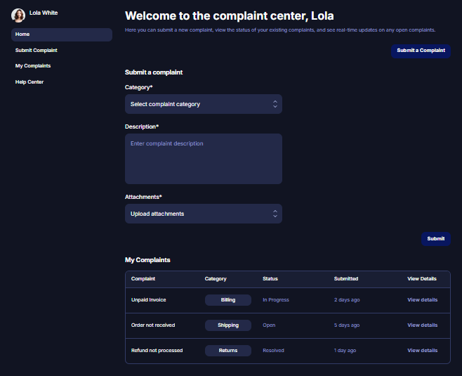The height and width of the screenshot is (376, 462).
Task: Click the '2 days ago' submitted value
Action: pos(347,300)
